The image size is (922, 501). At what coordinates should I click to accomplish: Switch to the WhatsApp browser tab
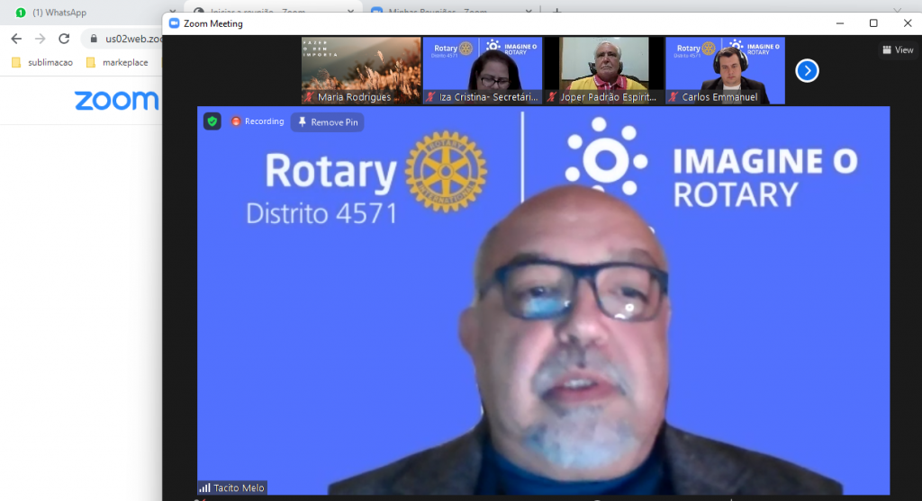59,13
